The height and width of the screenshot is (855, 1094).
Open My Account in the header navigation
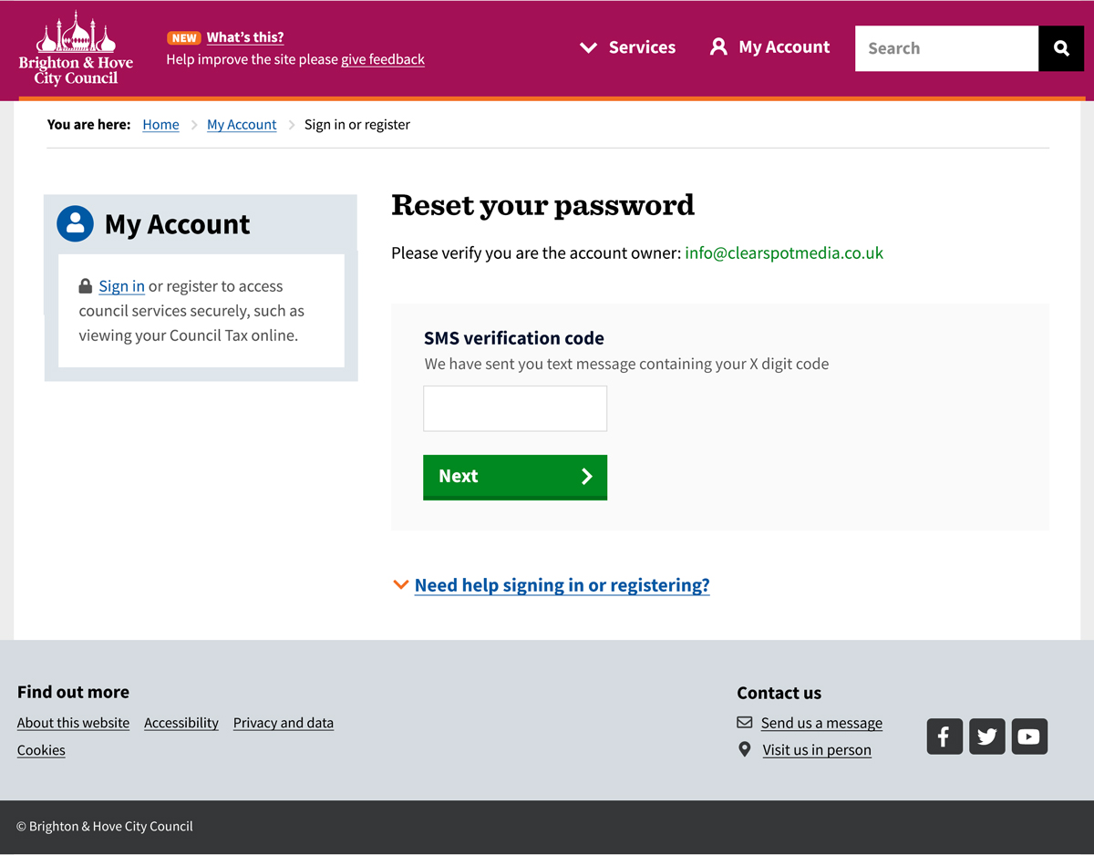[783, 47]
